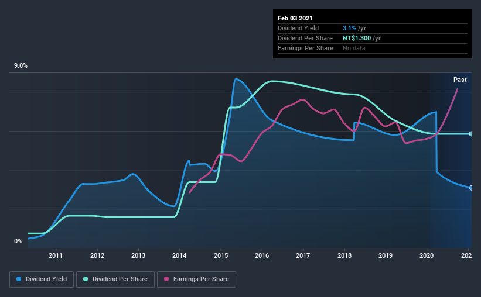Click the blue Dividend Yield legend dot

point(19,279)
